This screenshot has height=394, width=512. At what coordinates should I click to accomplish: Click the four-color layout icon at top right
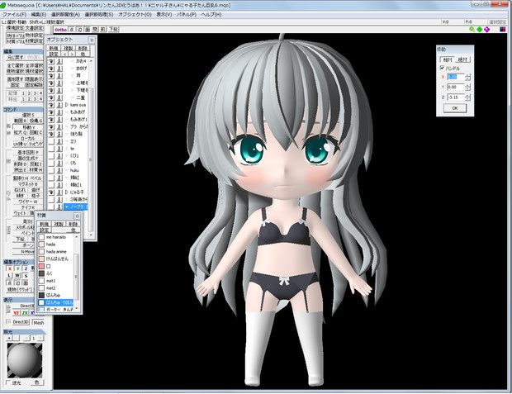[503, 30]
